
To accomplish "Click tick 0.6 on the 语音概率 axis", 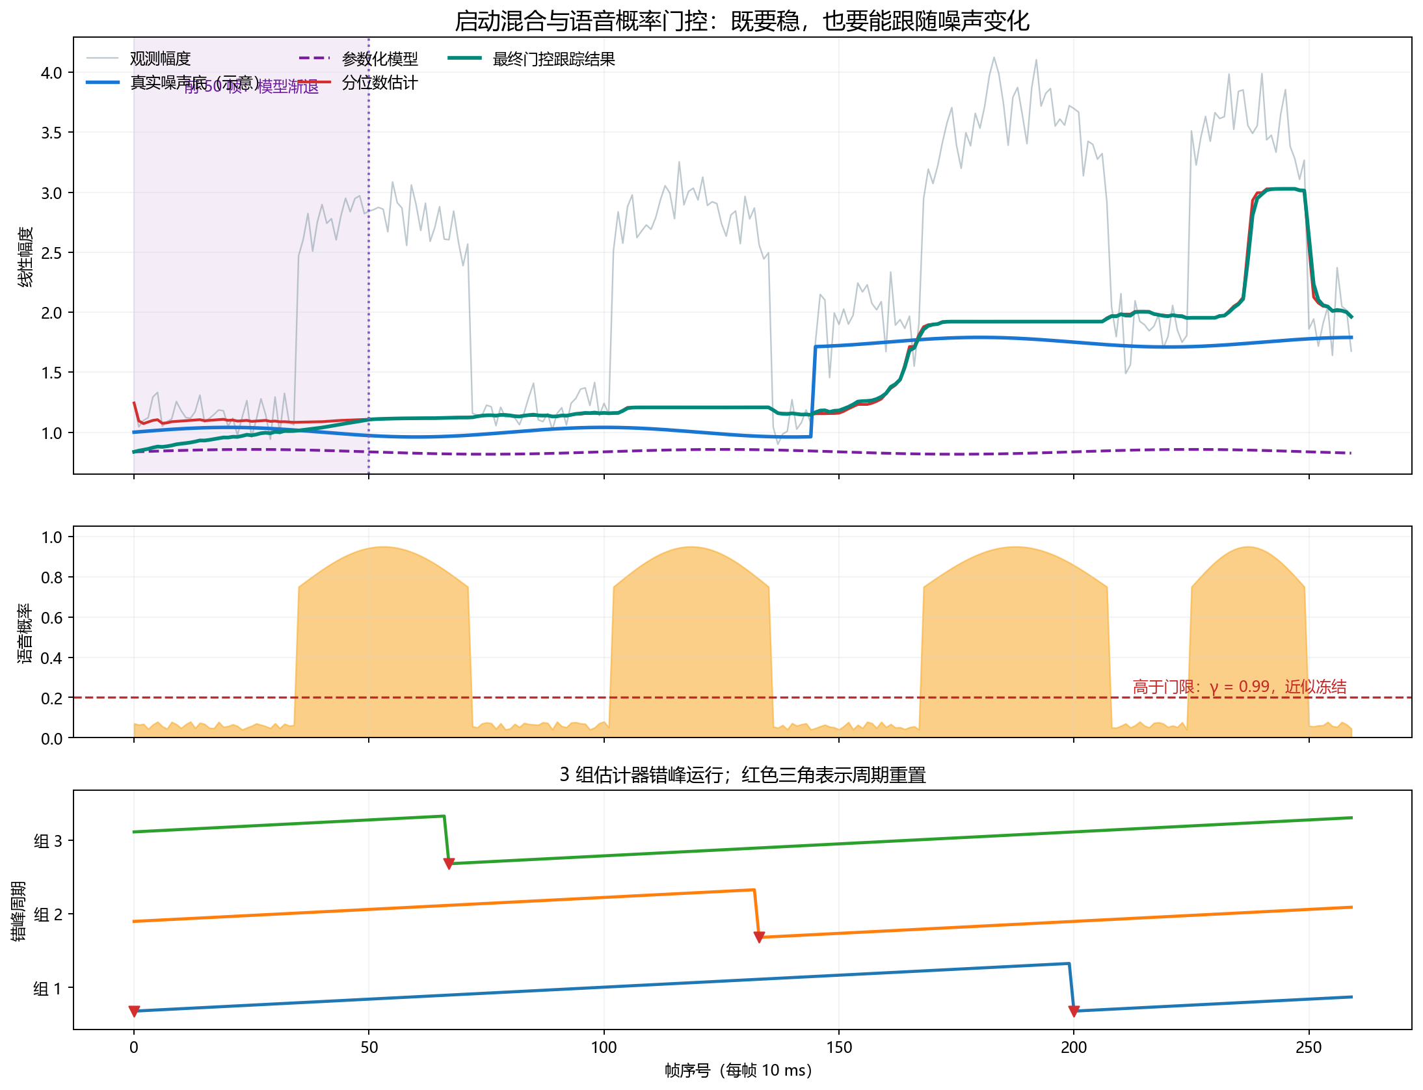I will click(x=51, y=618).
